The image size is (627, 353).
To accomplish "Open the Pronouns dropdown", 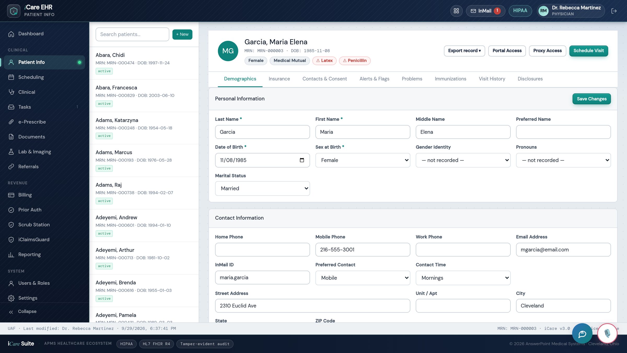I will 563,160.
